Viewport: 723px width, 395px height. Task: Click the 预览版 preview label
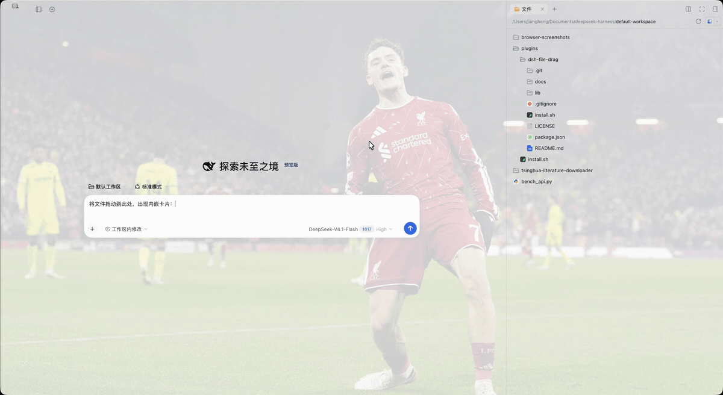point(291,165)
